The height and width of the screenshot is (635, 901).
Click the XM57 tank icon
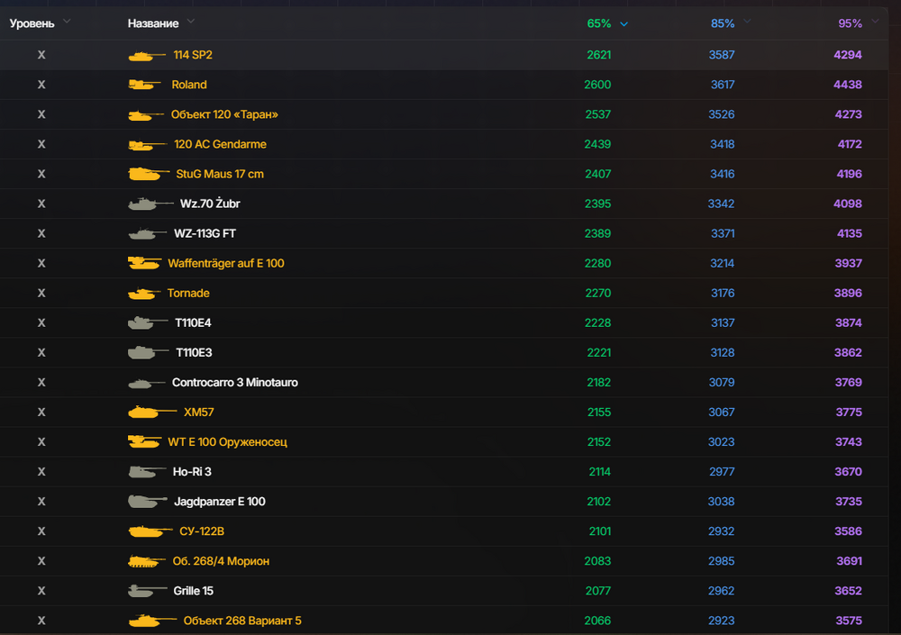click(x=152, y=412)
